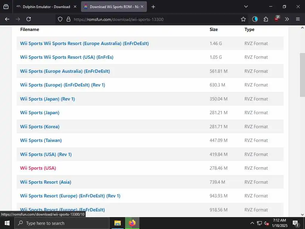Click RVZ Format in Wii Sports (Korea) row

(x=256, y=126)
